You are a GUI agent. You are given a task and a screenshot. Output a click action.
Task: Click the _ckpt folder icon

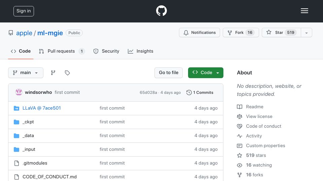(x=16, y=122)
